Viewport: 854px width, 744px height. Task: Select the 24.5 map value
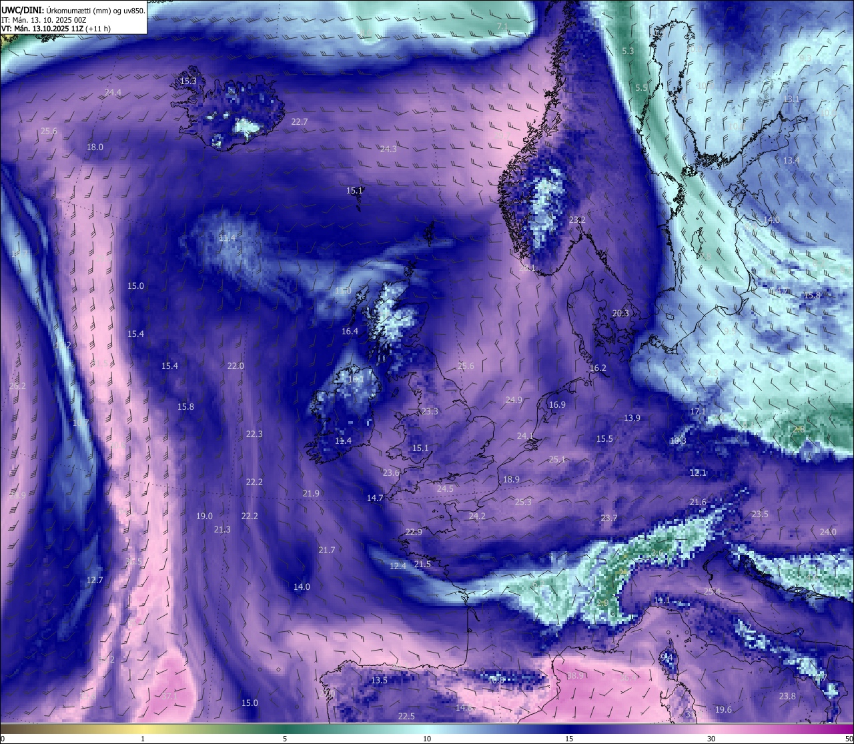click(x=445, y=488)
